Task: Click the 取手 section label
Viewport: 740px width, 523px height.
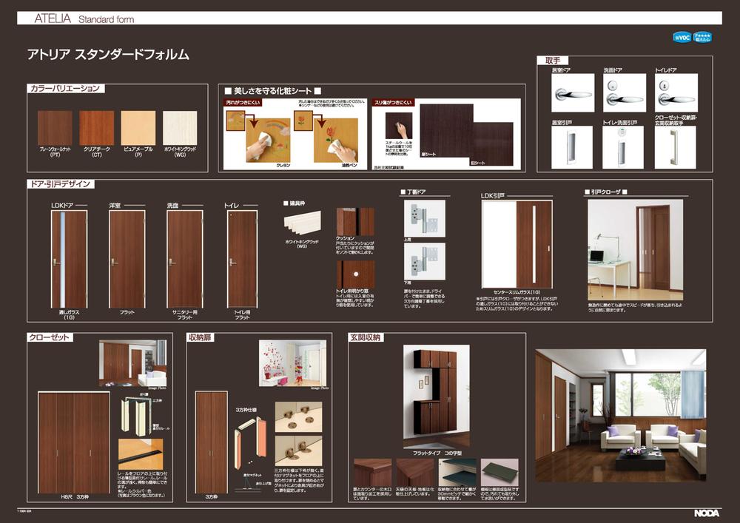Action: pyautogui.click(x=552, y=59)
